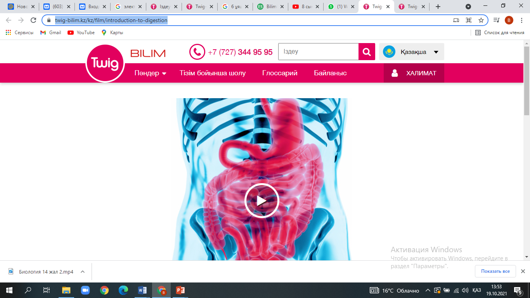Image resolution: width=530 pixels, height=298 pixels.
Task: Focus the Іздеу search field
Action: (318, 52)
